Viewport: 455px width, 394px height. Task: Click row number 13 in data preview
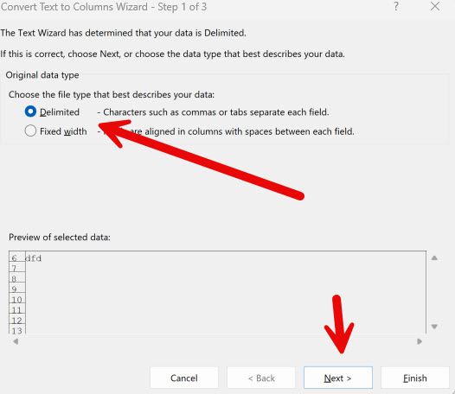17,330
